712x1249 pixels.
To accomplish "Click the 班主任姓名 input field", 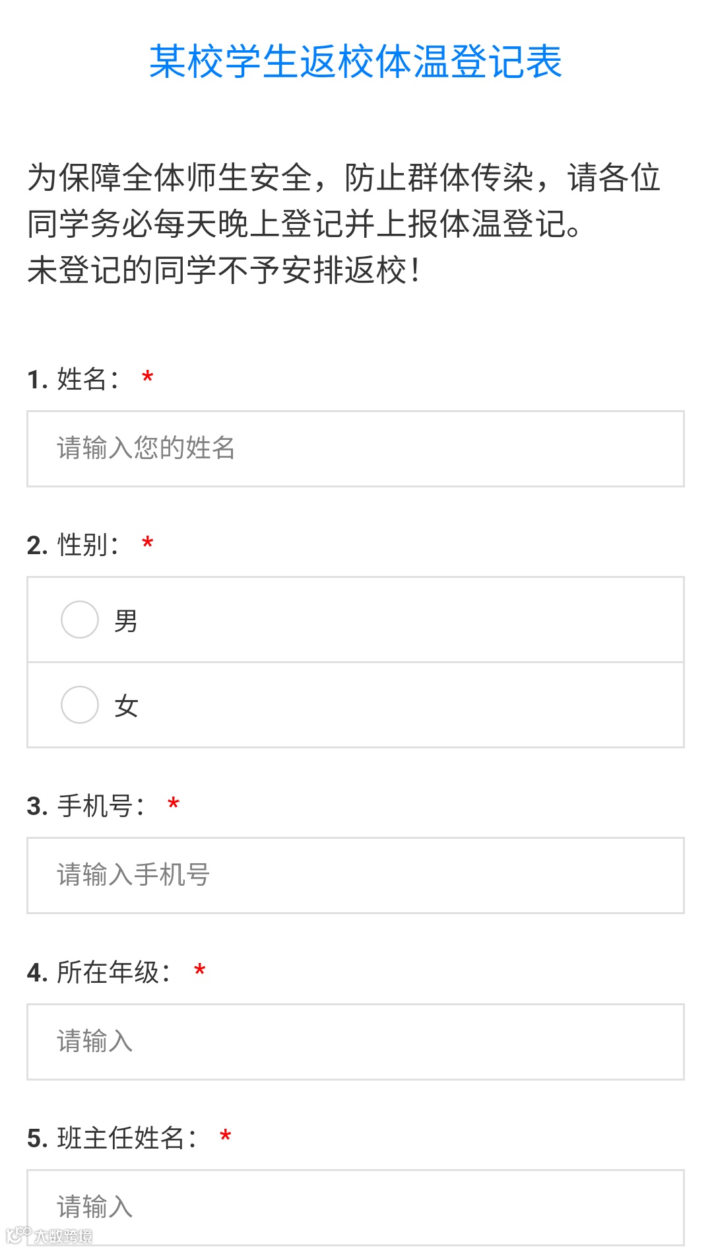I will click(355, 1207).
